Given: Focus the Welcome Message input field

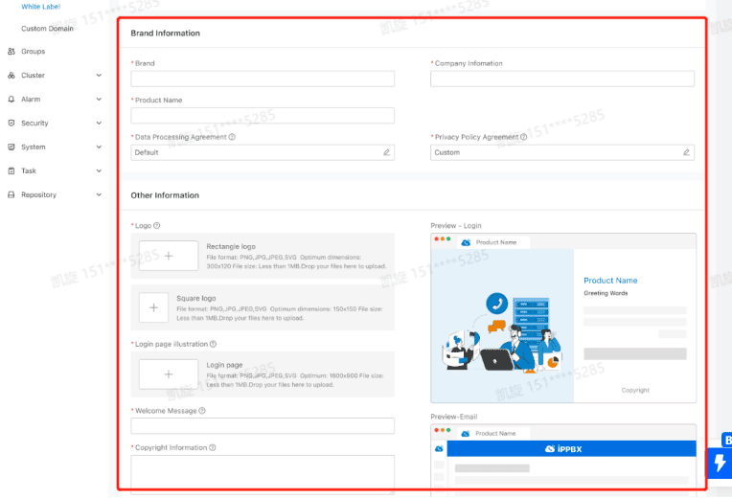Looking at the screenshot, I should click(x=263, y=425).
